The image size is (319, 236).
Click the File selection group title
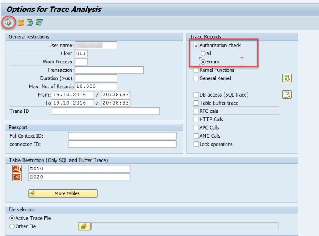(x=22, y=210)
